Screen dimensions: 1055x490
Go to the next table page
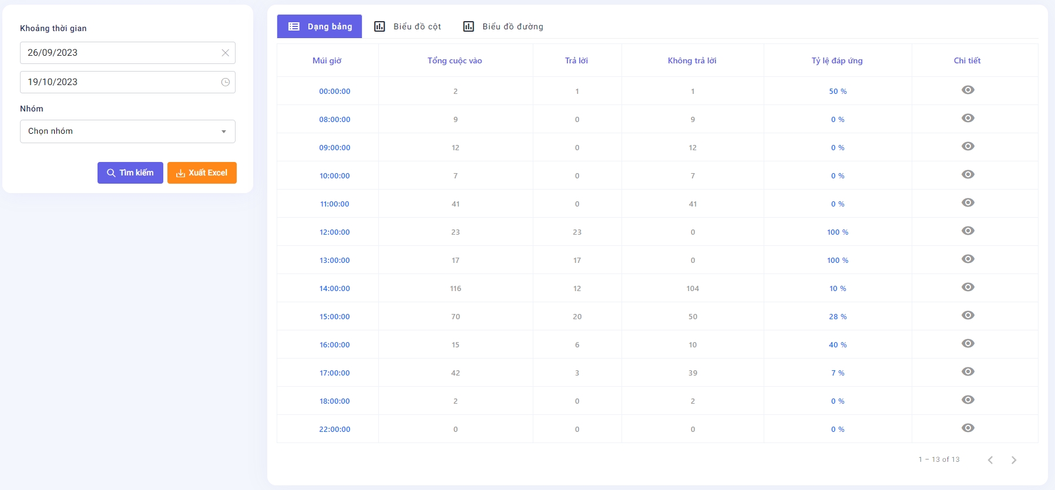coord(1013,460)
